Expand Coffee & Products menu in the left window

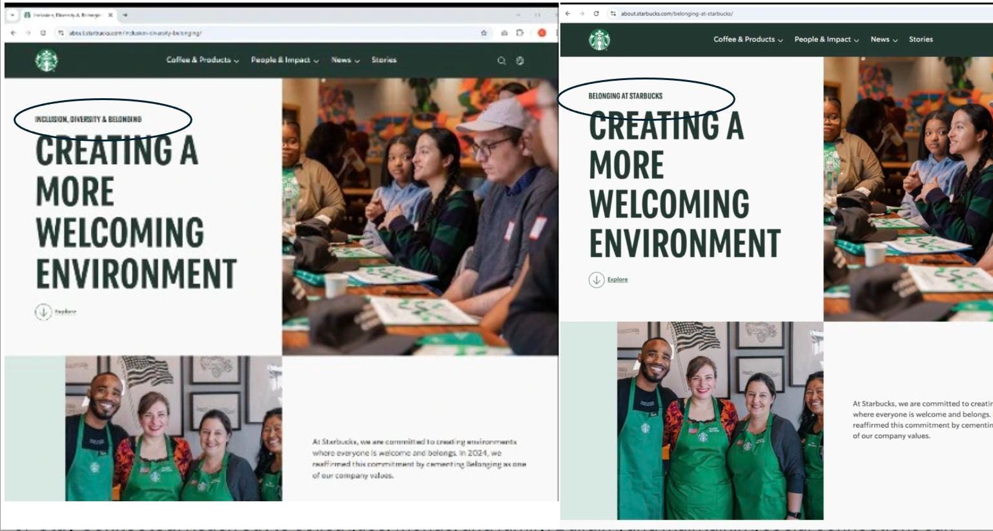tap(202, 60)
